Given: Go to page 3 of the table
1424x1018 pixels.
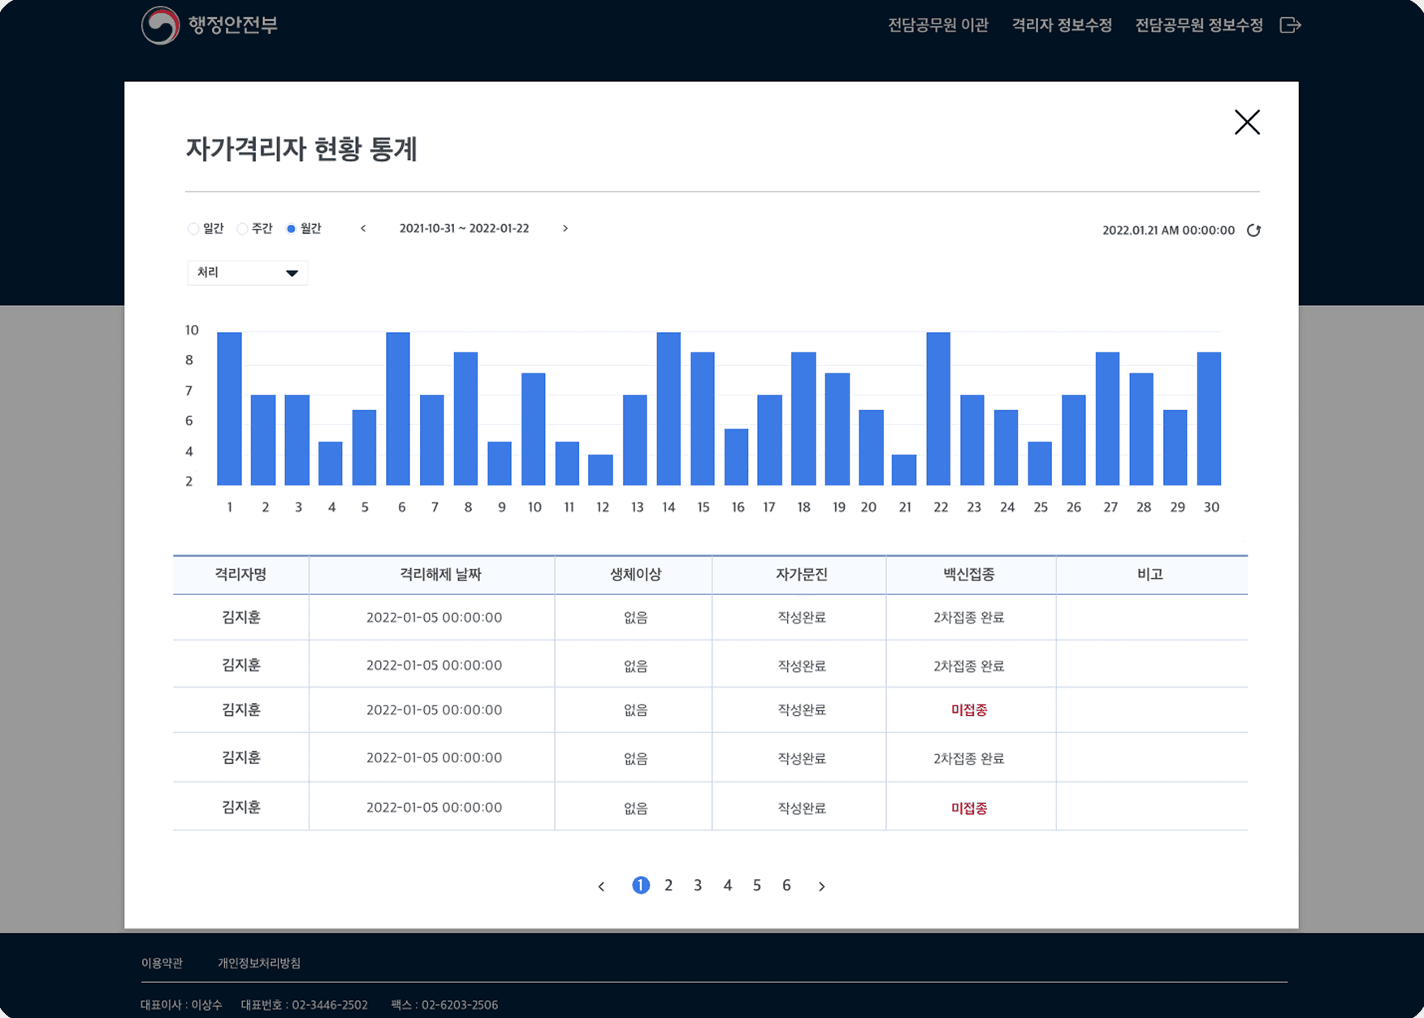Looking at the screenshot, I should pyautogui.click(x=698, y=886).
